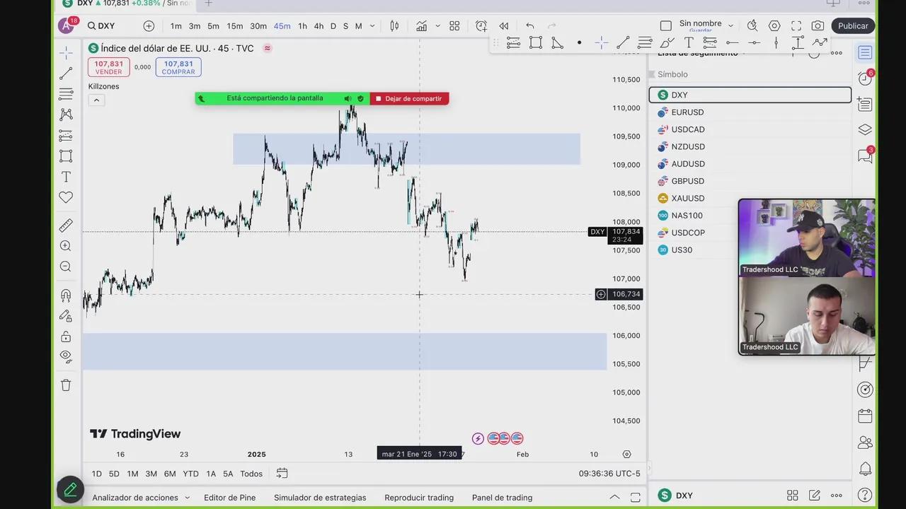Select the ruler measure tool
The image size is (906, 509).
coord(66,226)
